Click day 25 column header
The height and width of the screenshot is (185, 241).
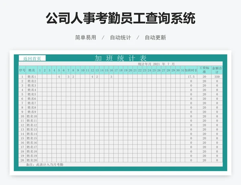click(154, 70)
